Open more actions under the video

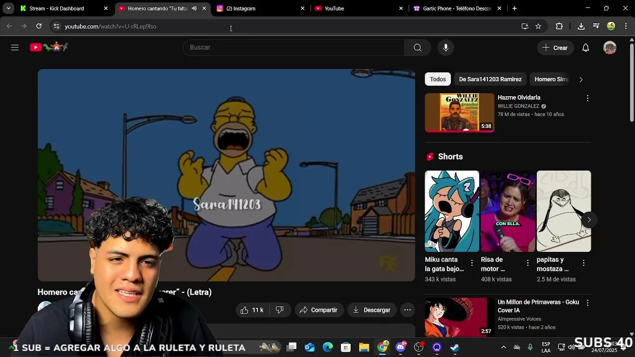pos(407,310)
